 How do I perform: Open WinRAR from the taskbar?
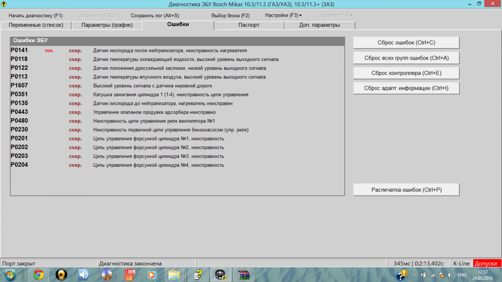coord(243,274)
